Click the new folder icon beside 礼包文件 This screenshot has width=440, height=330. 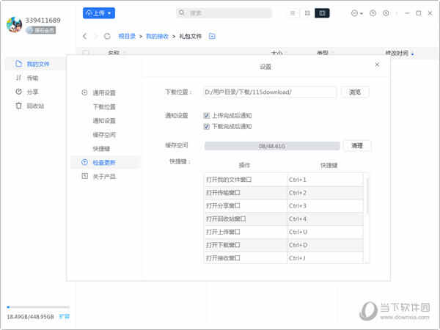click(x=212, y=36)
